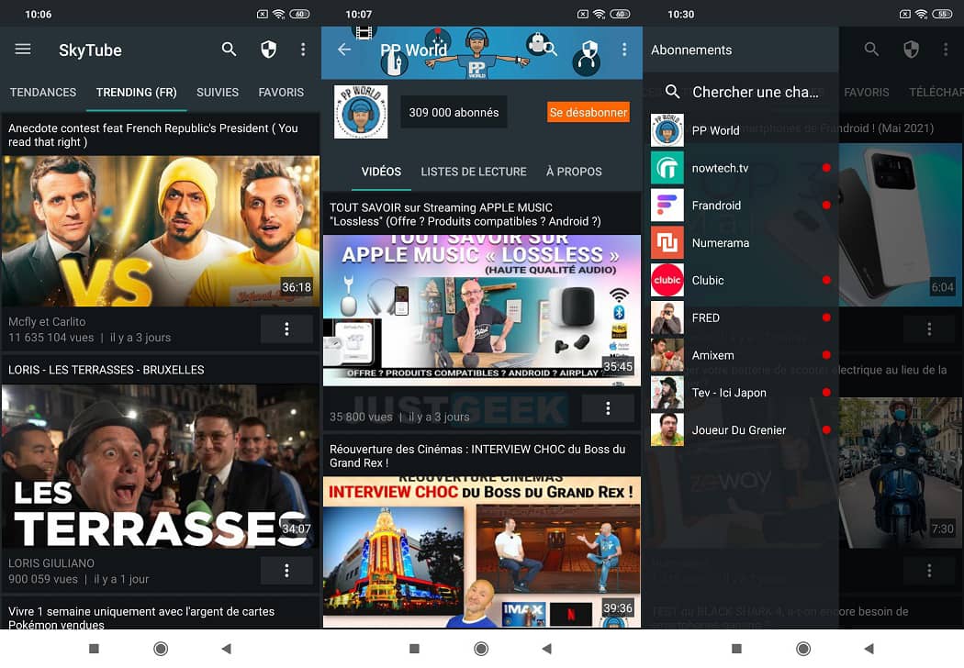The height and width of the screenshot is (668, 964).
Task: Tap FRED channel name
Action: [706, 317]
